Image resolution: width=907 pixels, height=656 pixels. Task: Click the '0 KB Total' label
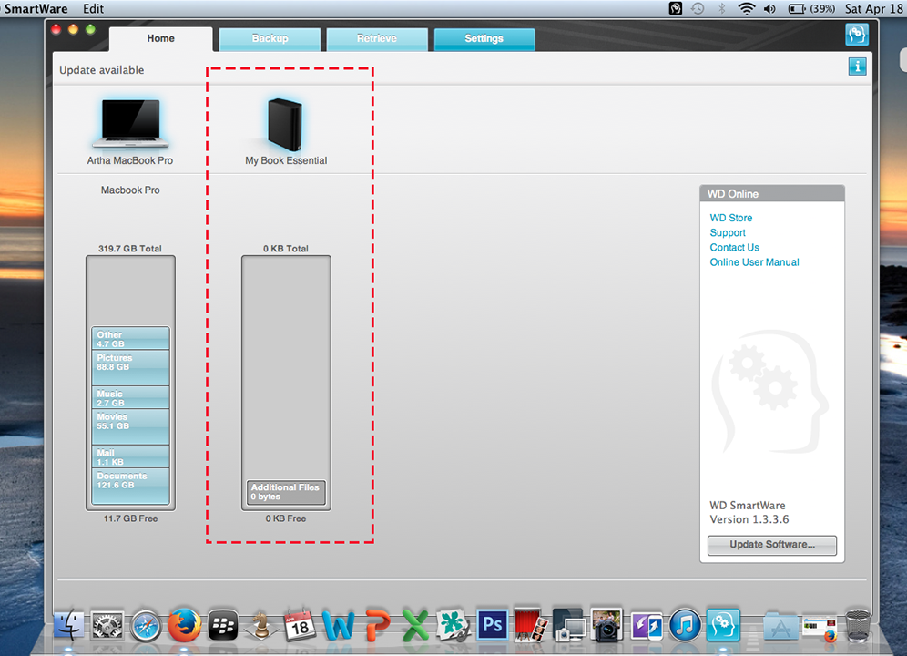click(286, 249)
